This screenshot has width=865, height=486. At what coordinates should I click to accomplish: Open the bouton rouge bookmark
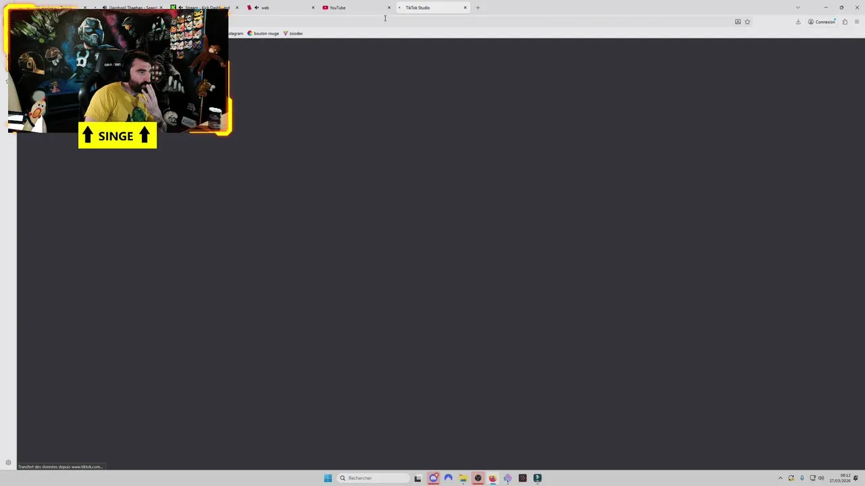pyautogui.click(x=264, y=33)
